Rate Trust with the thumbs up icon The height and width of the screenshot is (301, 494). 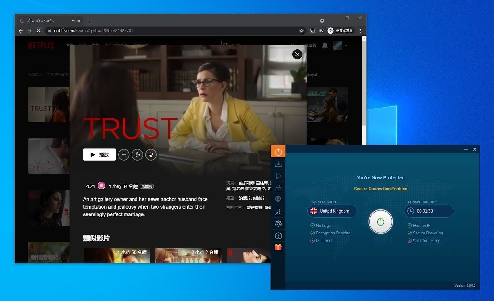coord(137,155)
